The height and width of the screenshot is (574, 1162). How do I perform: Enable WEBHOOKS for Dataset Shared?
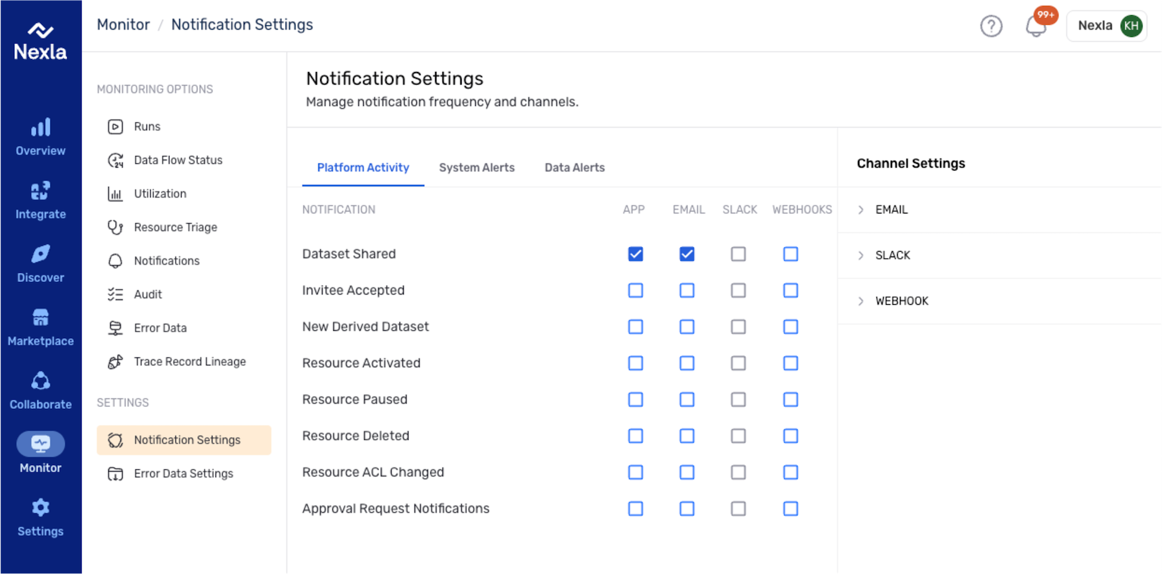790,254
